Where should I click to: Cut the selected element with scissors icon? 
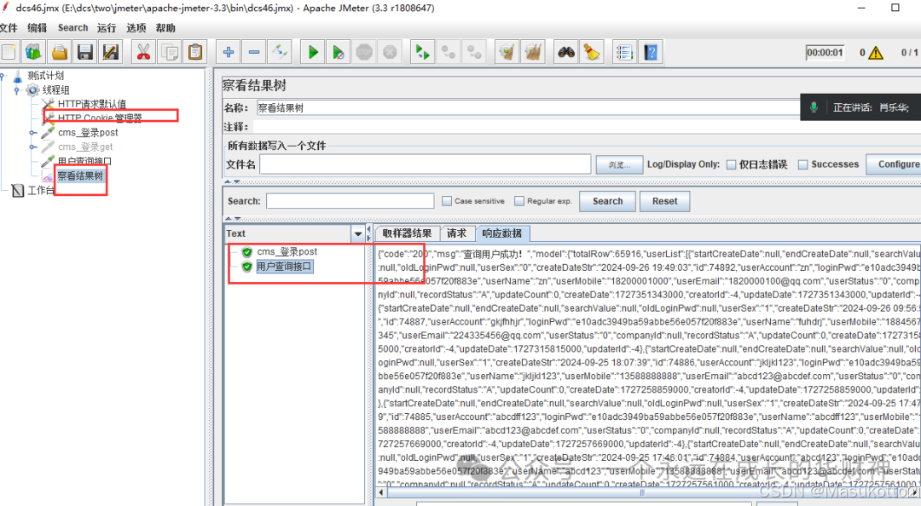pyautogui.click(x=143, y=52)
